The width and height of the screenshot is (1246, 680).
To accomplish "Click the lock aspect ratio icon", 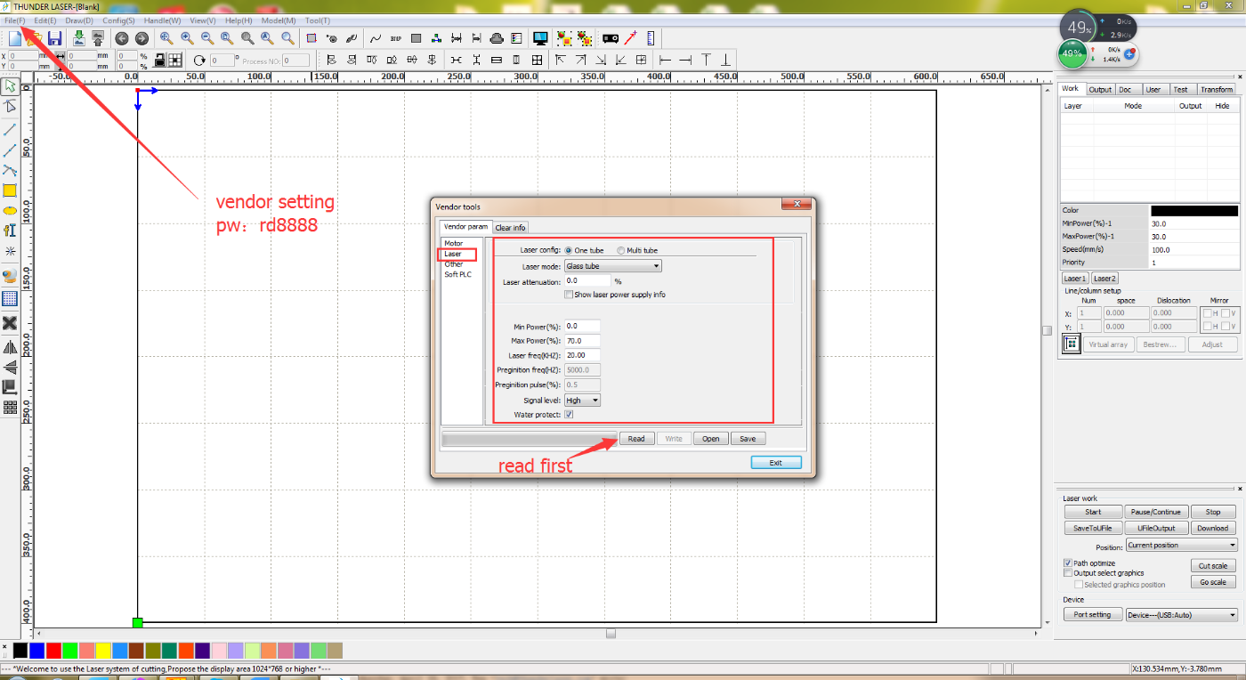I will point(159,60).
